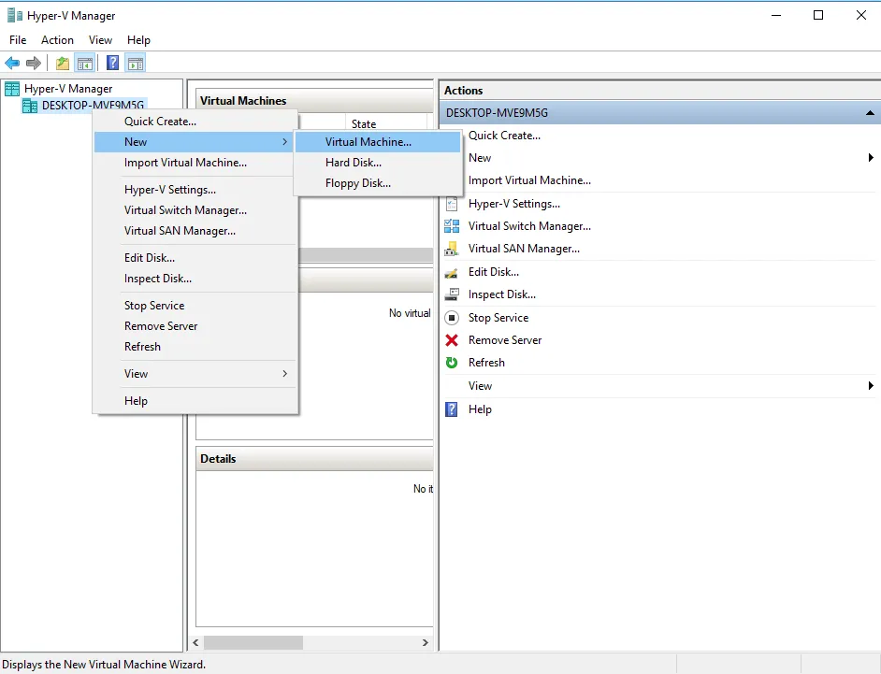
Task: Click the Virtual Machines panel header
Action: point(314,101)
